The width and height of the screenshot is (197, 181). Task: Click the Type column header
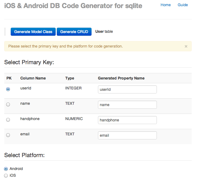pos(70,78)
